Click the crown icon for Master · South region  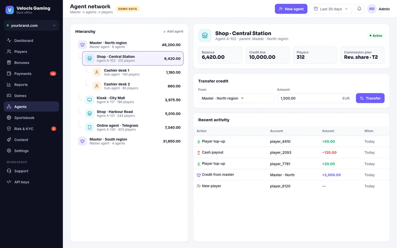[83, 141]
